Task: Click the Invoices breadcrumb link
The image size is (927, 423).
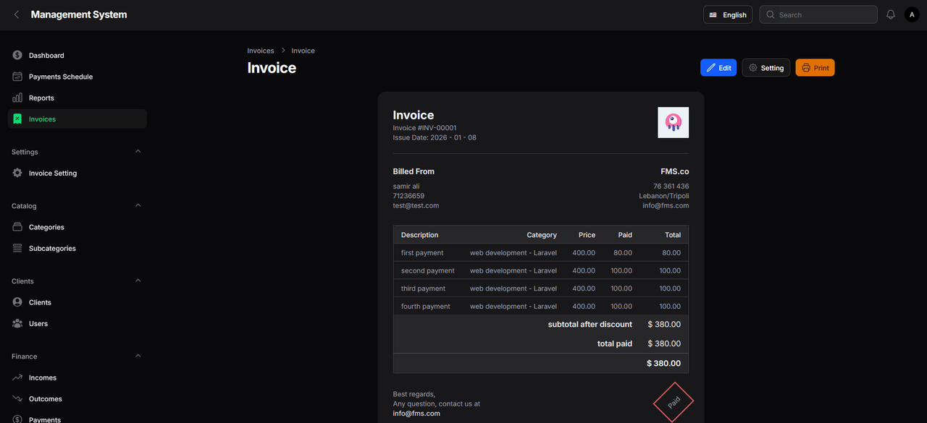Action: click(261, 51)
